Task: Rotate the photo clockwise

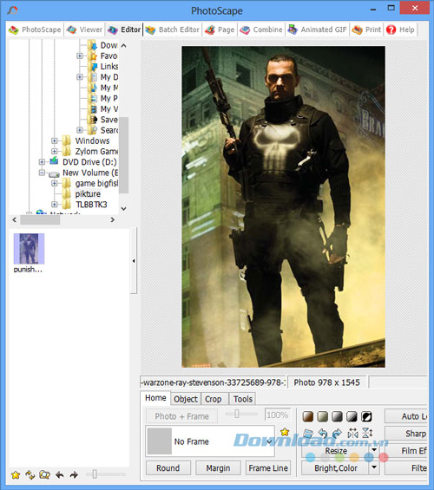Action: point(337,433)
